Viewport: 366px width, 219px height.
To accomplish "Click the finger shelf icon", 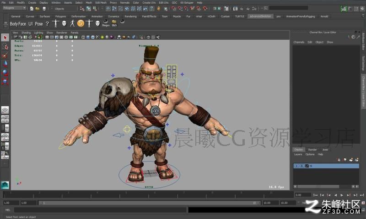I will point(106,23).
